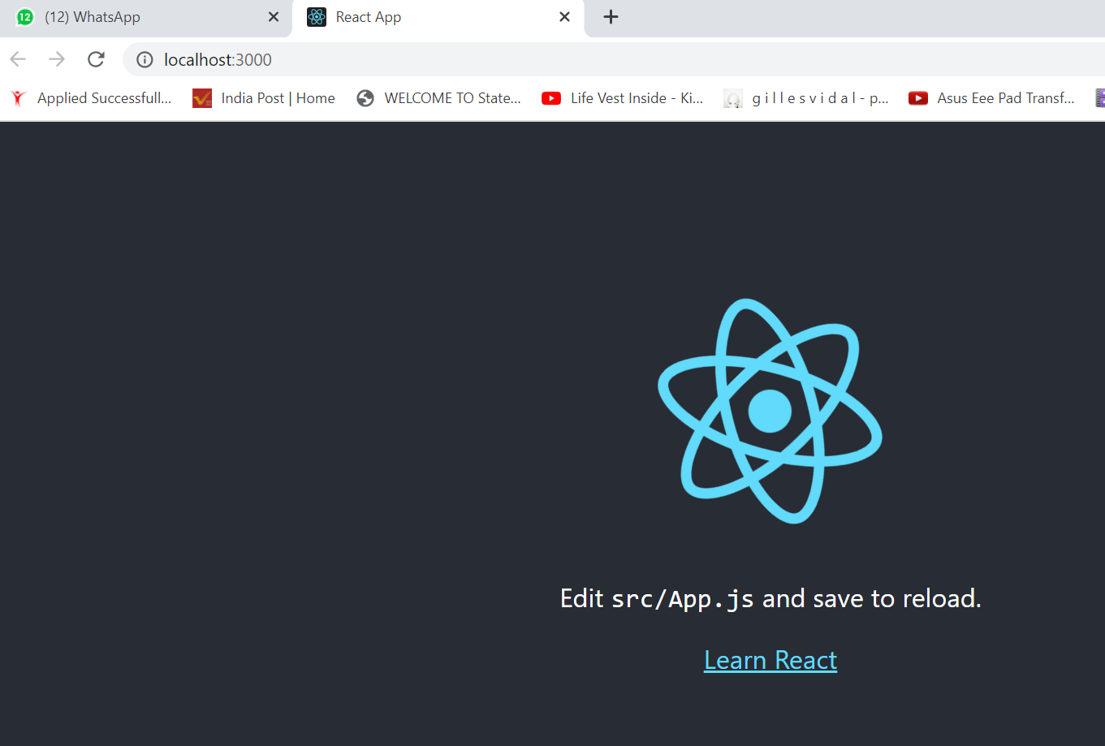The height and width of the screenshot is (746, 1105).
Task: Close the React App tab
Action: pos(565,17)
